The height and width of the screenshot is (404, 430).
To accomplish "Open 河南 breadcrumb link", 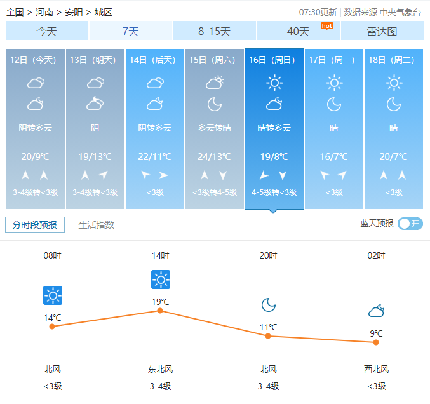I will [44, 12].
